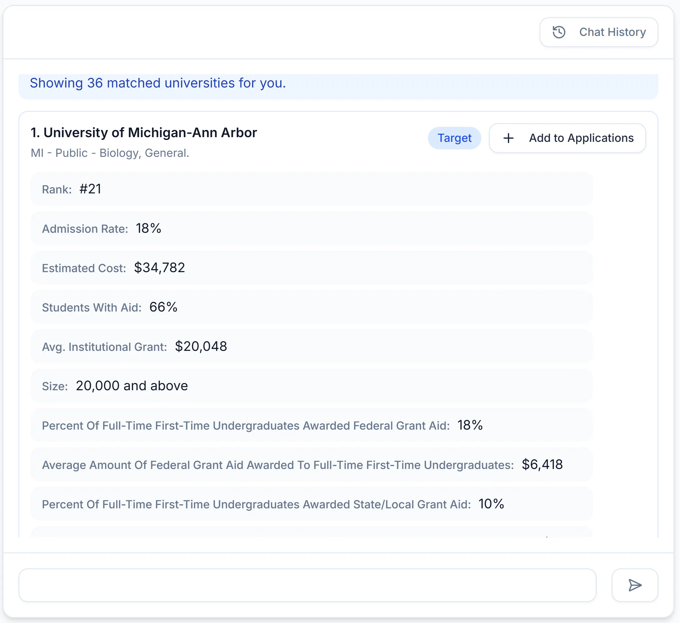Click the Rank #21 value

click(90, 189)
